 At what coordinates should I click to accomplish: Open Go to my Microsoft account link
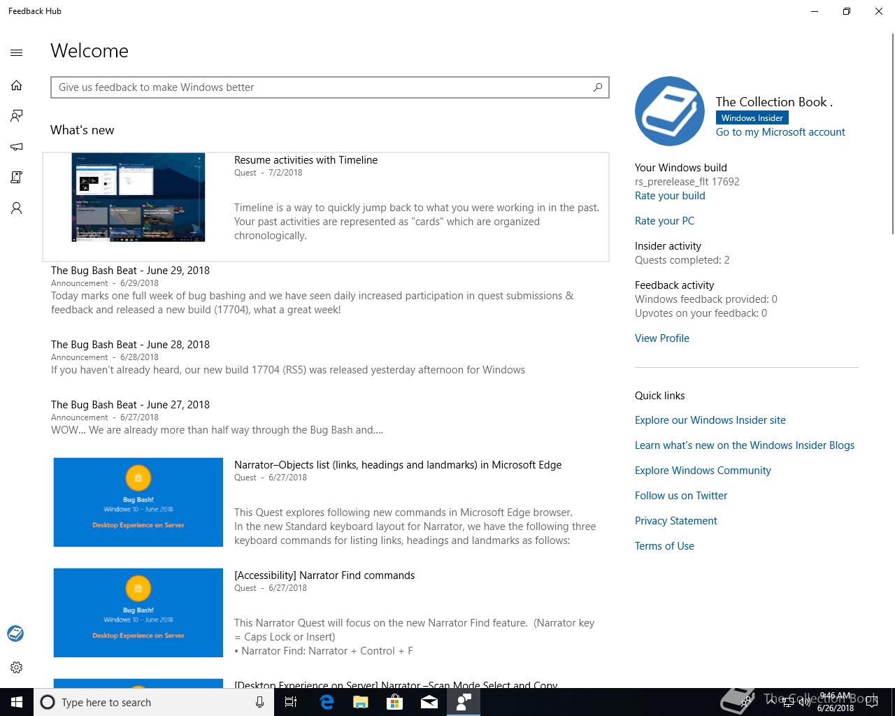780,132
